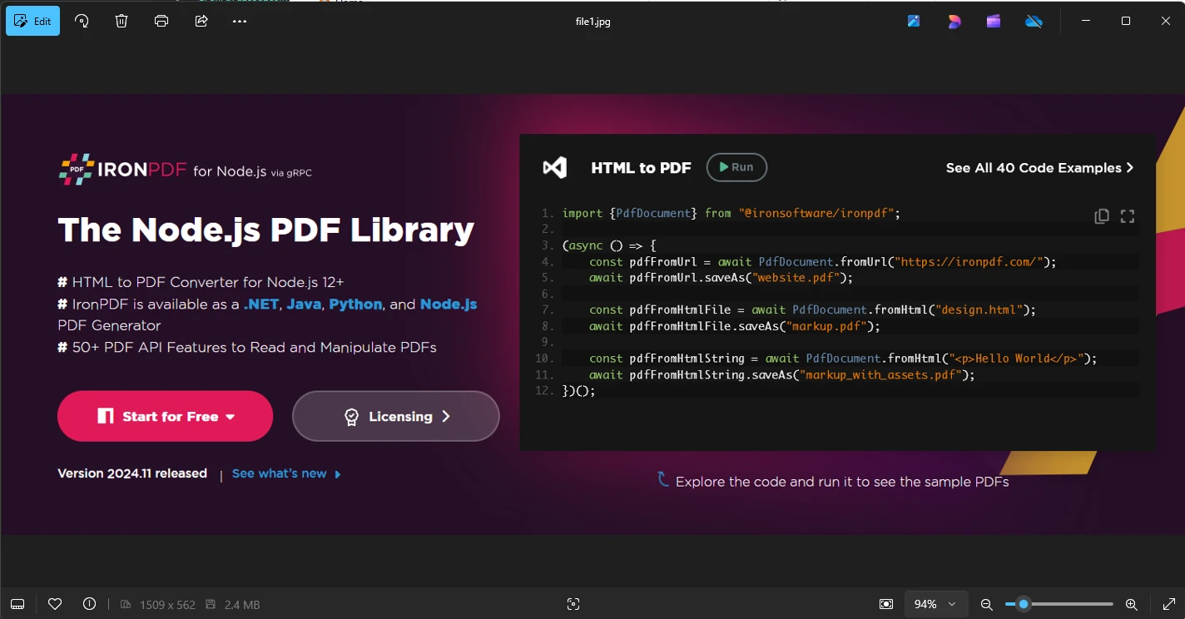Viewport: 1185px width, 619px height.
Task: Click the HTML to PDF heading
Action: point(641,168)
